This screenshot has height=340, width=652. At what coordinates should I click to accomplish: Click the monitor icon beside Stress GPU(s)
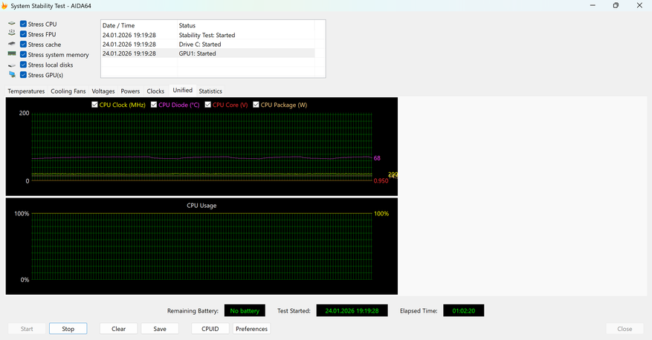12,75
